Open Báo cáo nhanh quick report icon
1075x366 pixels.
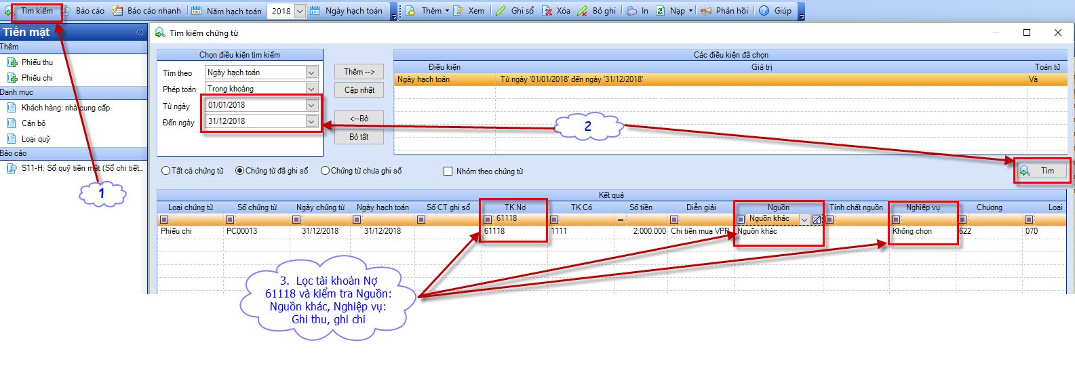click(117, 11)
